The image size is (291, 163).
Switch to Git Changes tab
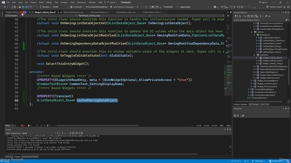pos(254,105)
